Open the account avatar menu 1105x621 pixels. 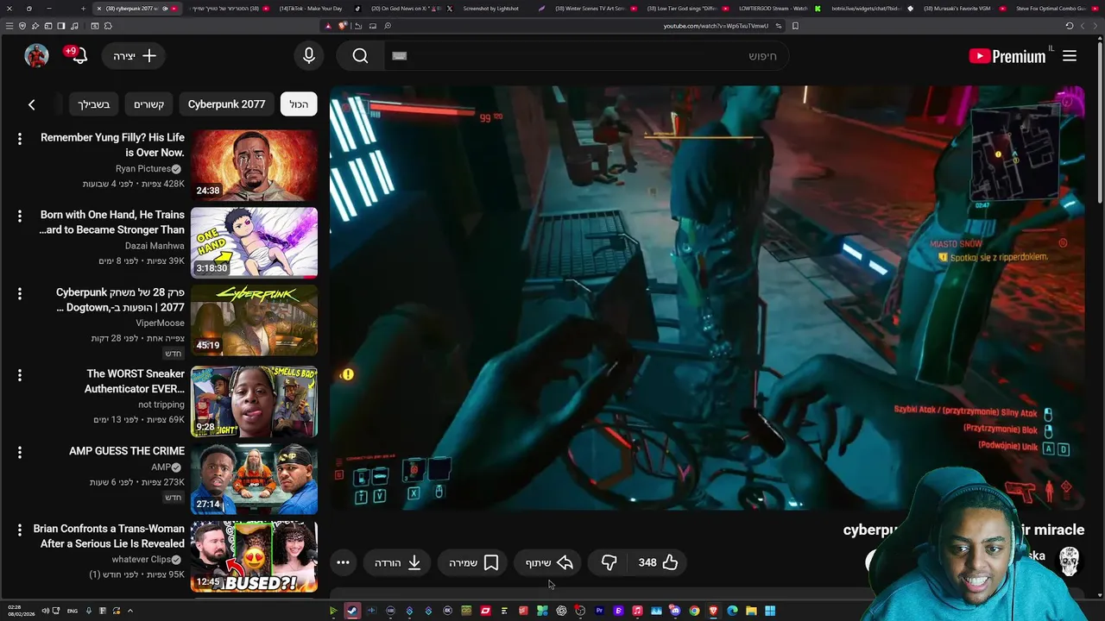(x=36, y=56)
